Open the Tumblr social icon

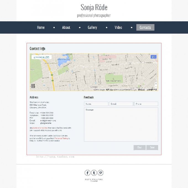point(94,173)
